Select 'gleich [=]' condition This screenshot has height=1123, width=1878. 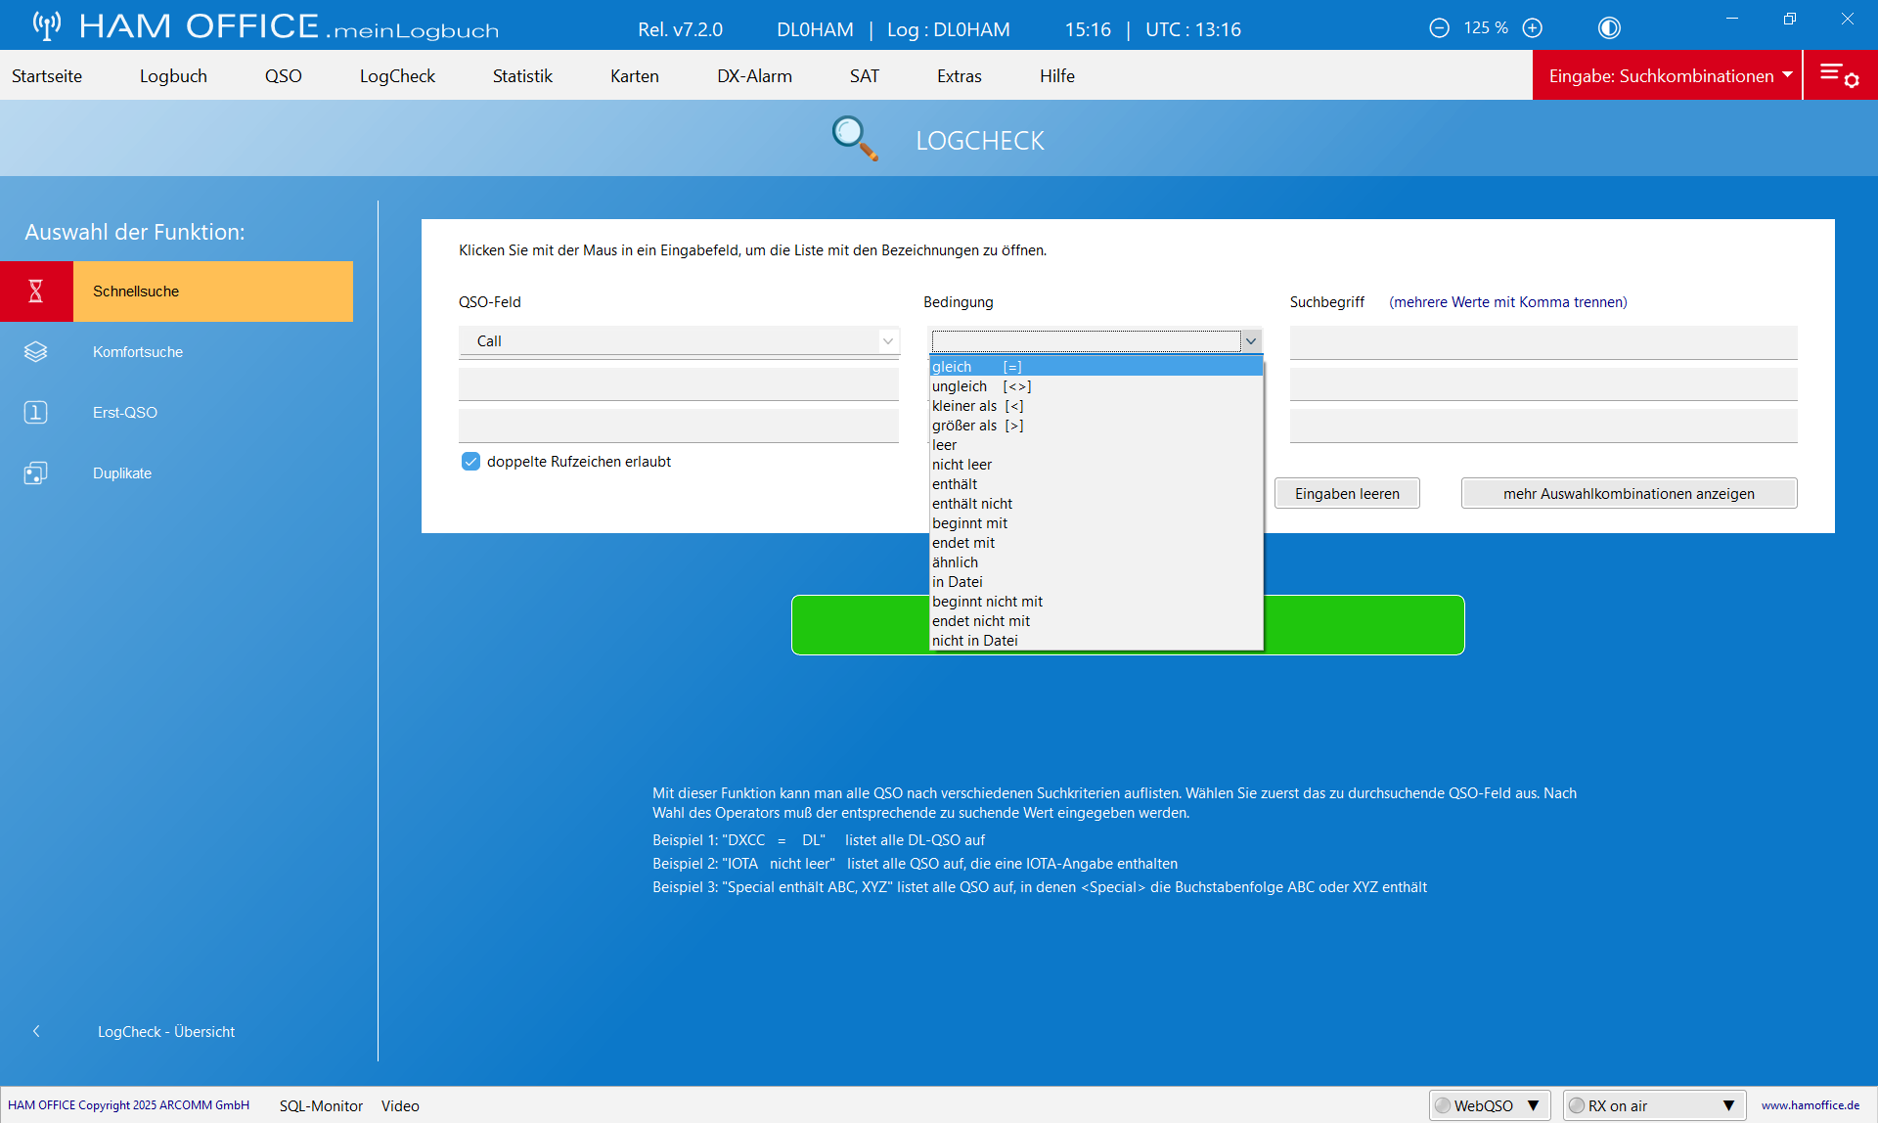1095,367
